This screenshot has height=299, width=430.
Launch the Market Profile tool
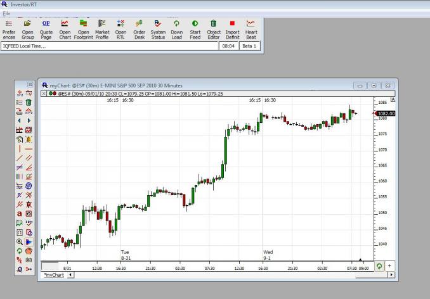tap(102, 29)
